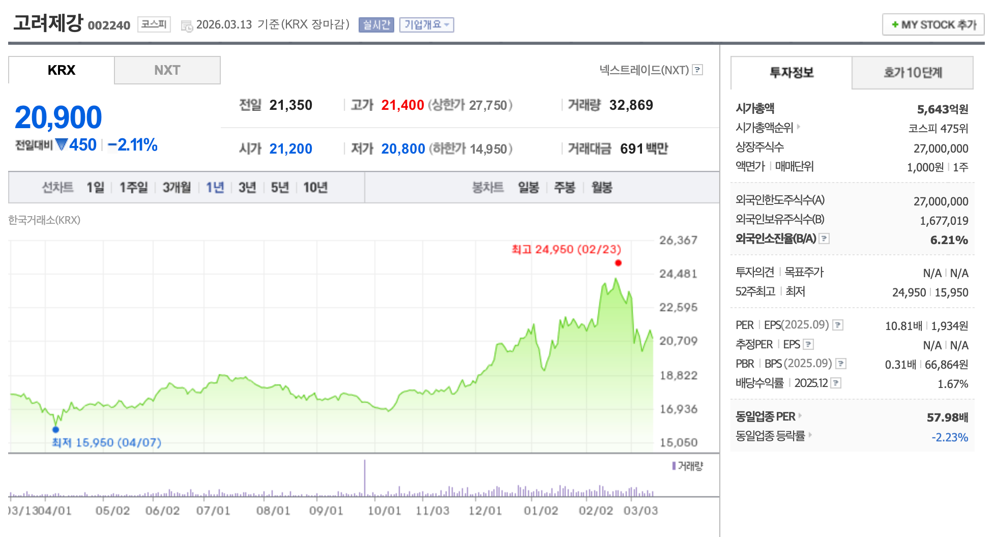Click the 시가총액 5,643억원 value
The width and height of the screenshot is (994, 537).
(x=943, y=109)
